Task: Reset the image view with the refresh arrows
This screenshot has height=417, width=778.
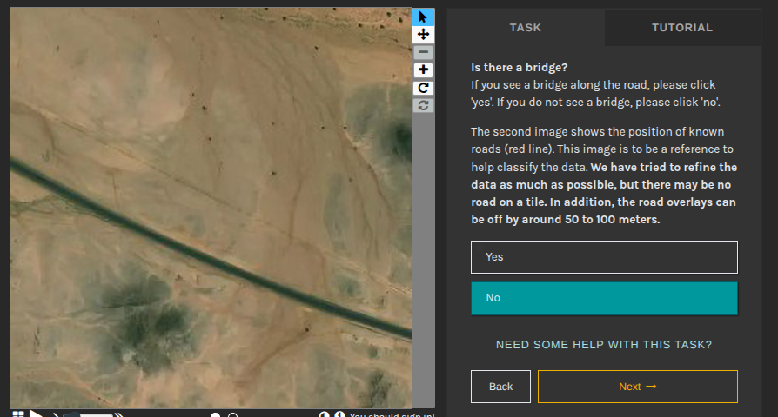Action: click(x=423, y=105)
